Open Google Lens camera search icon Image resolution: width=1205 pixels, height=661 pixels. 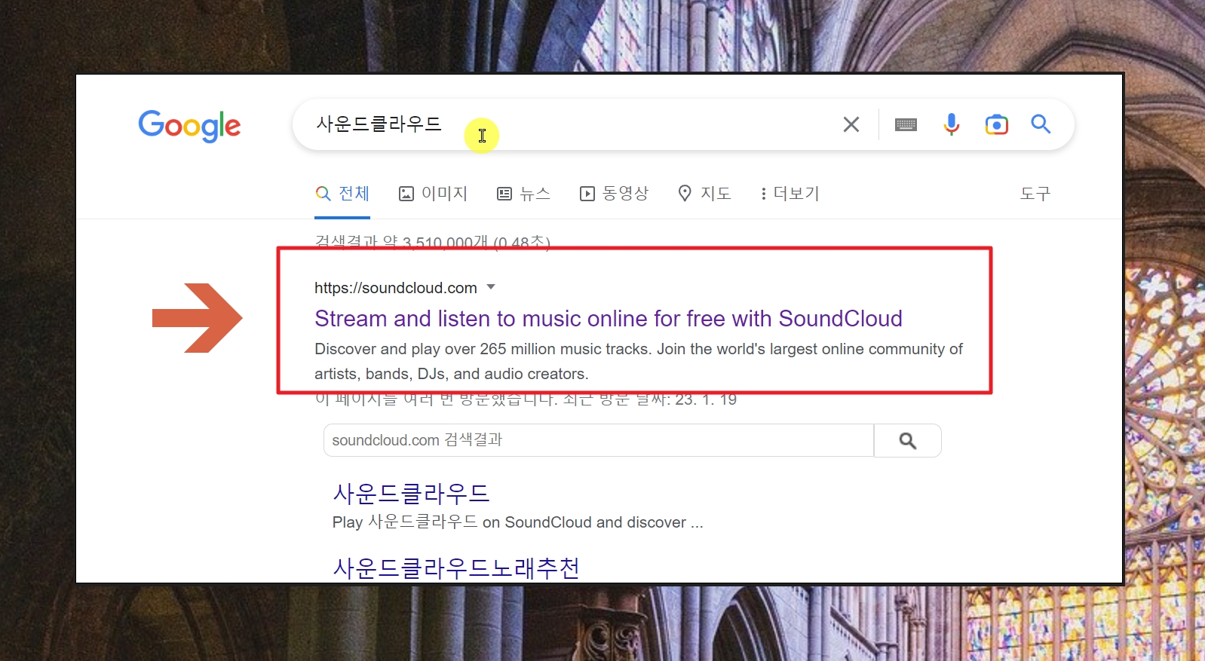pyautogui.click(x=997, y=124)
